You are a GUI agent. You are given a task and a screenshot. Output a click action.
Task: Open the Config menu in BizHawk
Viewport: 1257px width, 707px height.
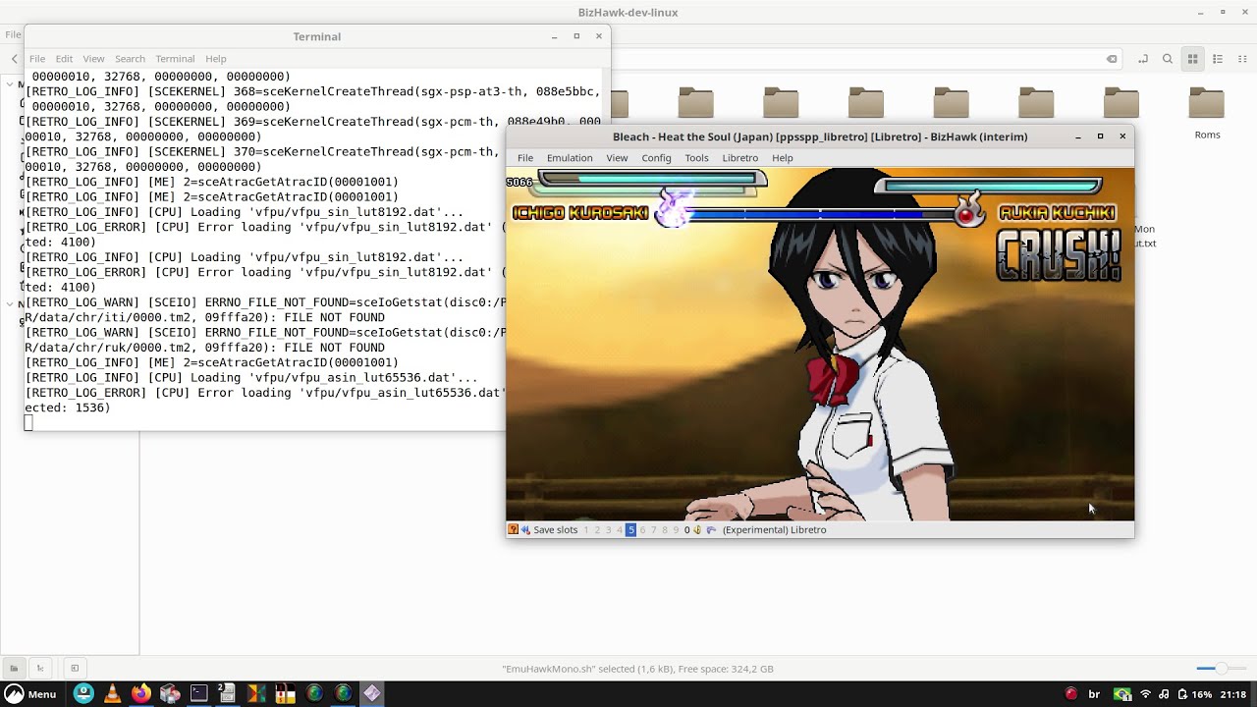656,158
